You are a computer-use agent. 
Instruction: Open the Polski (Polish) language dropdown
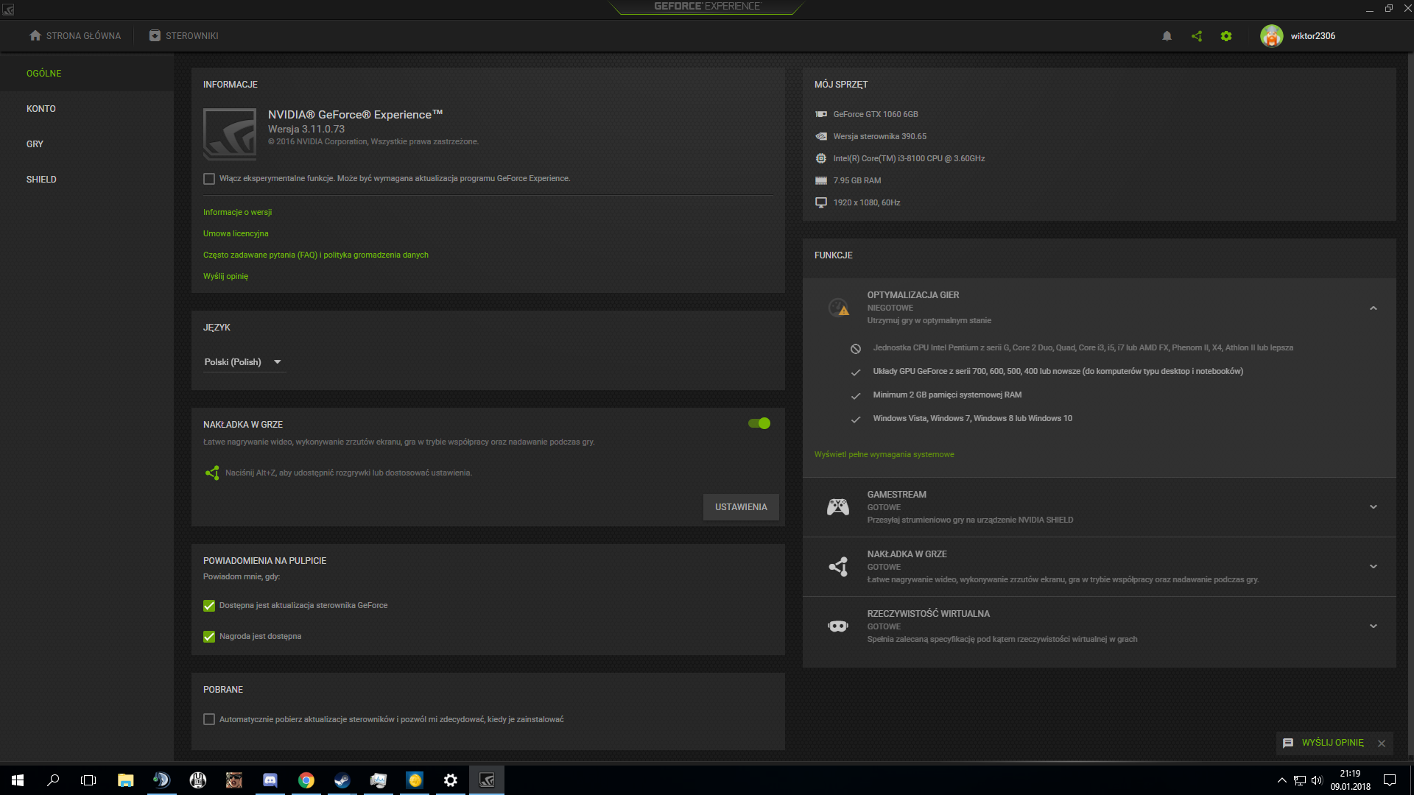click(244, 362)
